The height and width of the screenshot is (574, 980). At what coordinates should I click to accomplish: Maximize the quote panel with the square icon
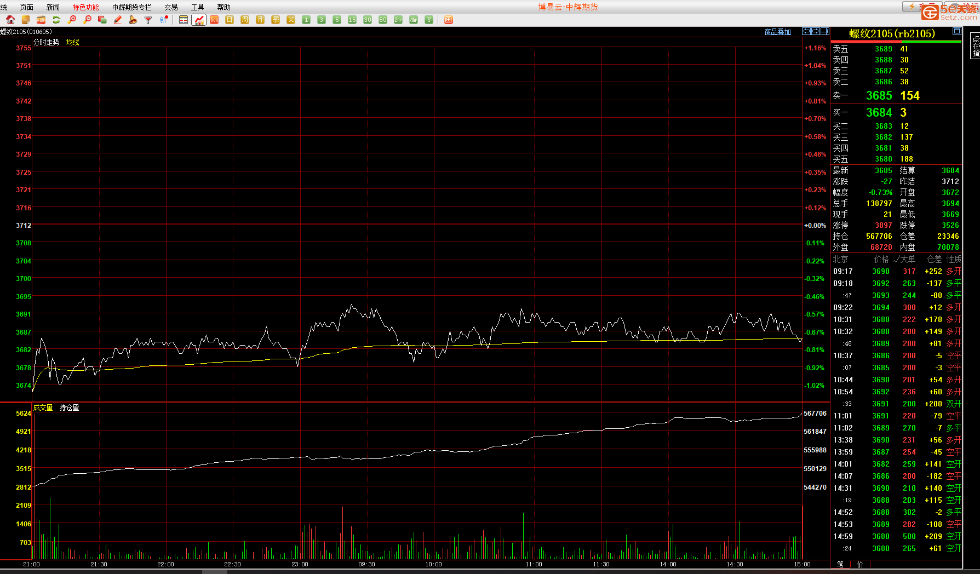(957, 31)
